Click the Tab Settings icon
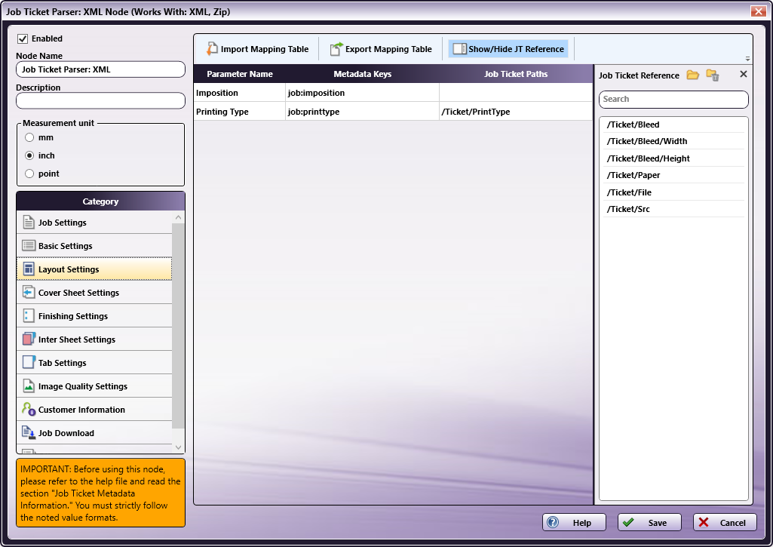The width and height of the screenshot is (773, 547). click(29, 363)
